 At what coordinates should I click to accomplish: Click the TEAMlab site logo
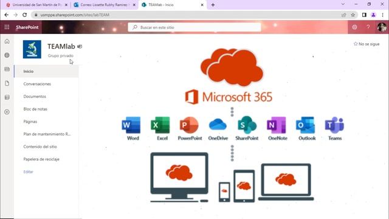point(32,49)
